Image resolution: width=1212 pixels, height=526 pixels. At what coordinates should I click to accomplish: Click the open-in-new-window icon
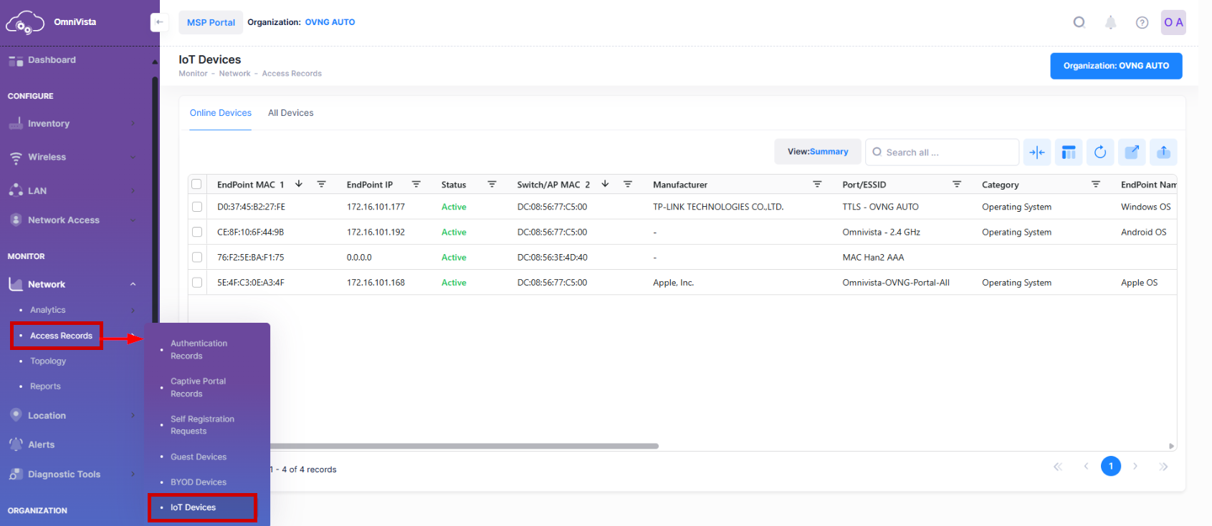coord(1132,152)
